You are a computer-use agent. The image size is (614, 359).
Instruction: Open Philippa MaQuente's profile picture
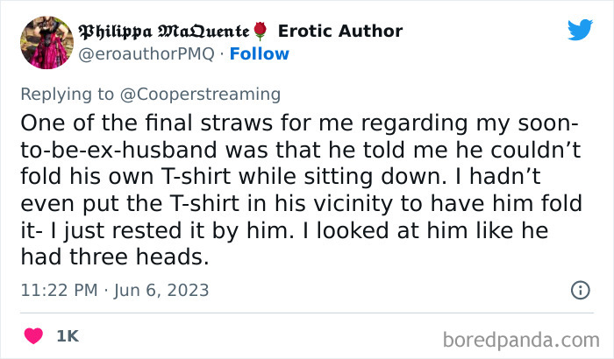[x=44, y=41]
